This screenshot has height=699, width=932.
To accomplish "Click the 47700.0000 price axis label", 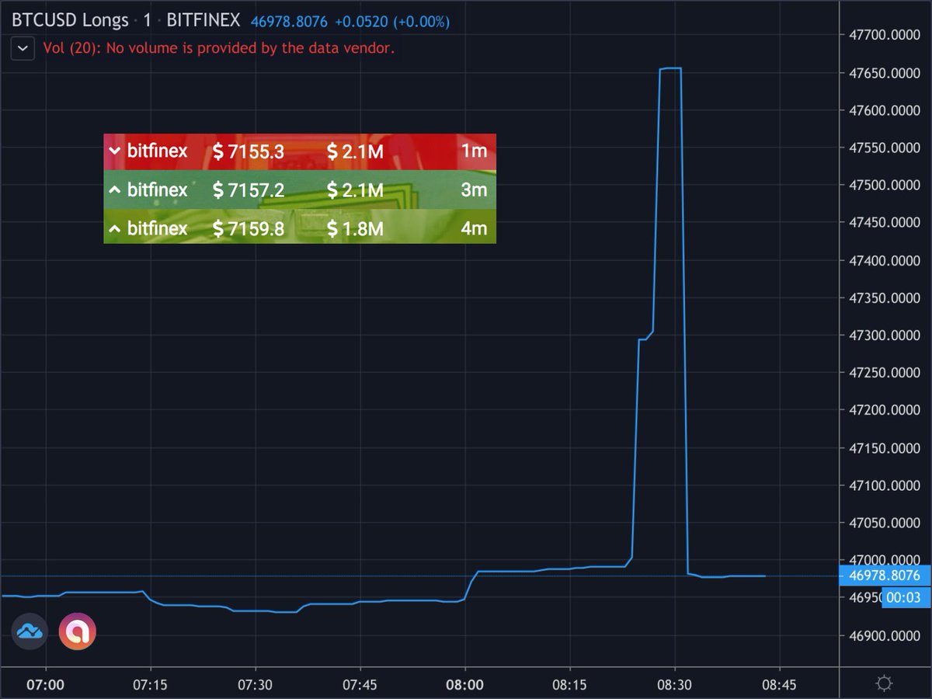I will point(886,36).
